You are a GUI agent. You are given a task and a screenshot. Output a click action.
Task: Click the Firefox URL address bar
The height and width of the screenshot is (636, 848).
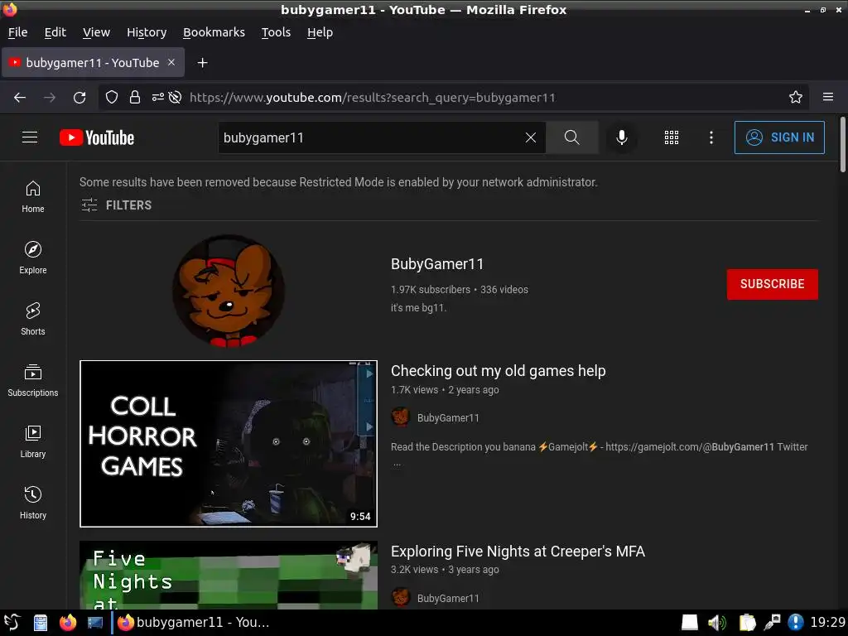coord(455,98)
